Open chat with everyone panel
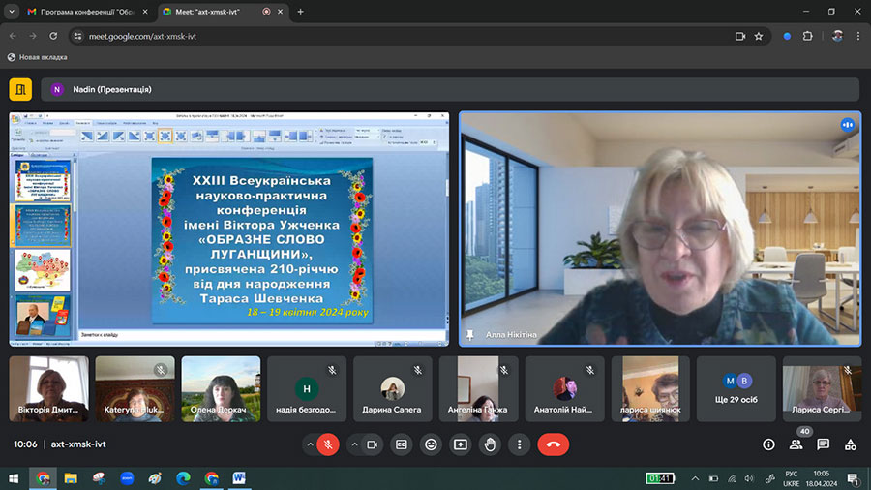The width and height of the screenshot is (871, 490). pyautogui.click(x=823, y=444)
